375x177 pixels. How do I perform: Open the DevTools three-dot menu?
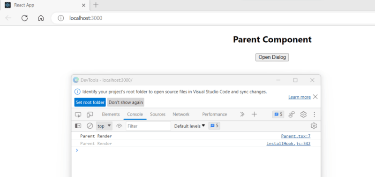(314, 115)
